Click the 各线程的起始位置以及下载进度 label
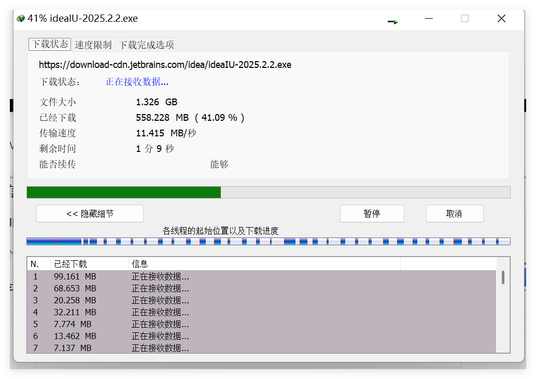536x379 pixels. pyautogui.click(x=220, y=231)
